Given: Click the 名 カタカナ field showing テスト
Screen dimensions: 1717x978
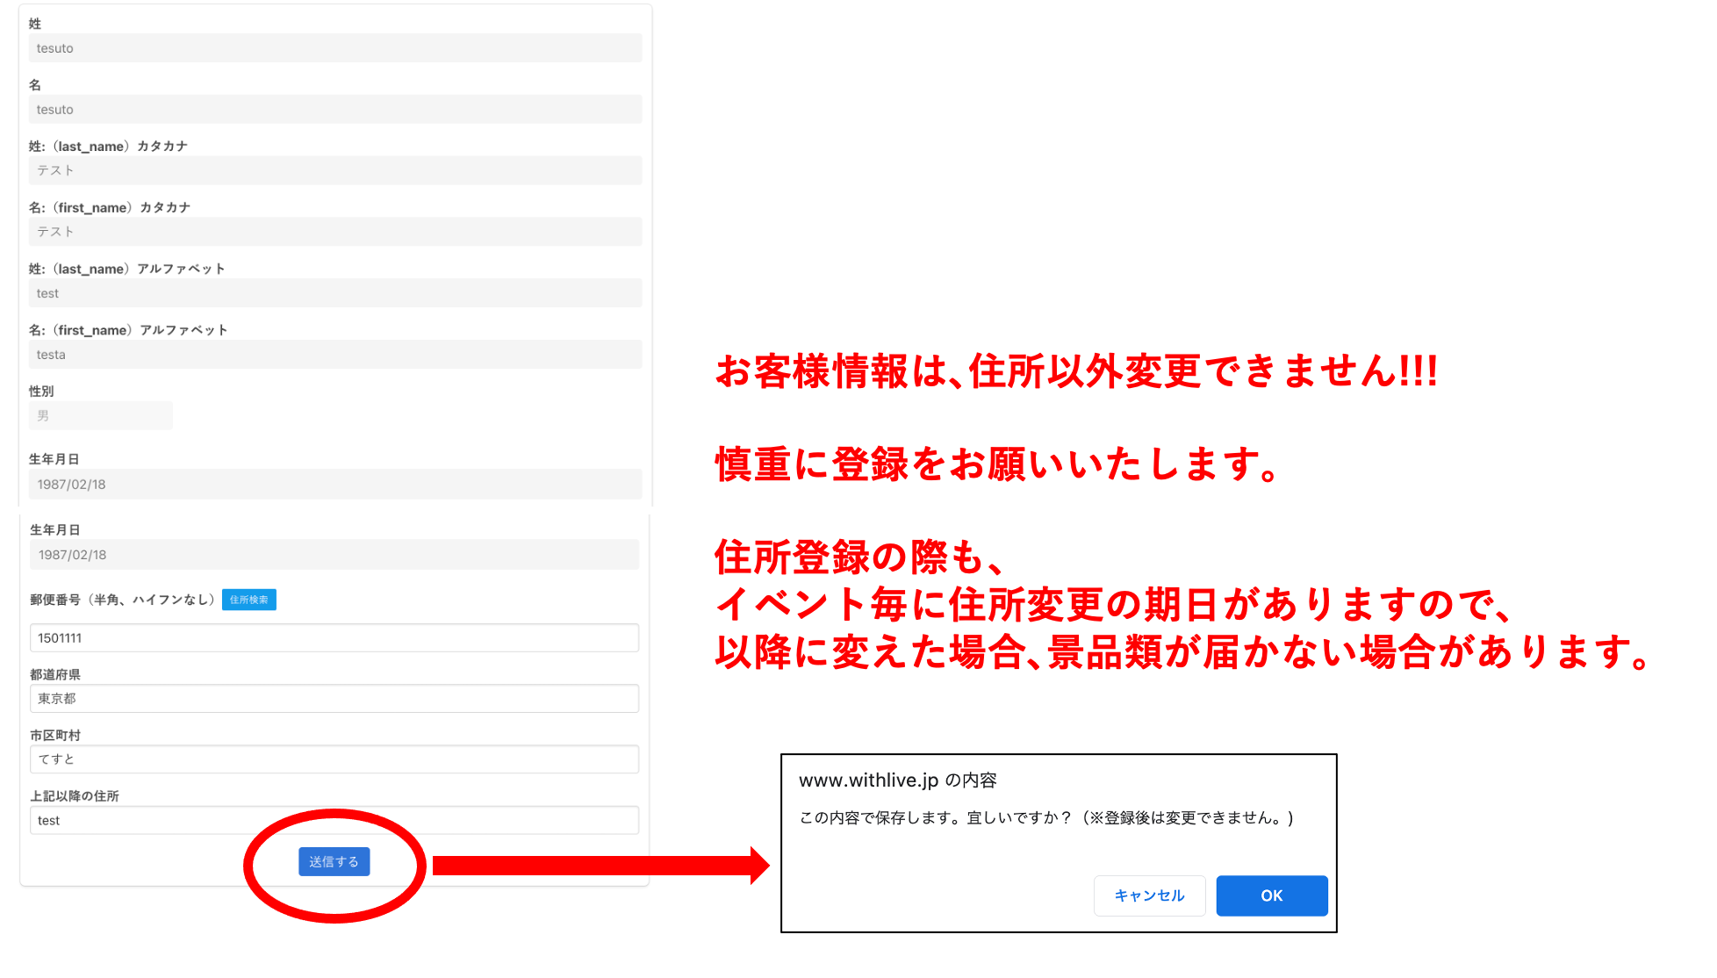Looking at the screenshot, I should [x=335, y=232].
